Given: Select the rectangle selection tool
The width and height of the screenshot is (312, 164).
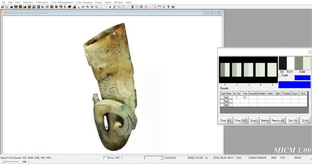Looking at the screenshot, I should coord(124,7).
